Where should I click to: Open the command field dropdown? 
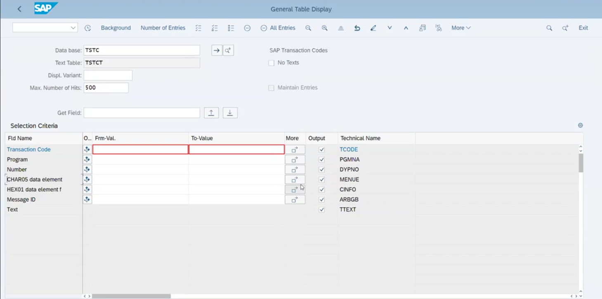pyautogui.click(x=73, y=28)
